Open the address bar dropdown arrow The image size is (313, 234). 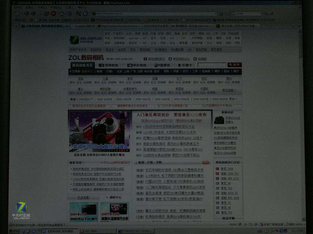coord(216,14)
